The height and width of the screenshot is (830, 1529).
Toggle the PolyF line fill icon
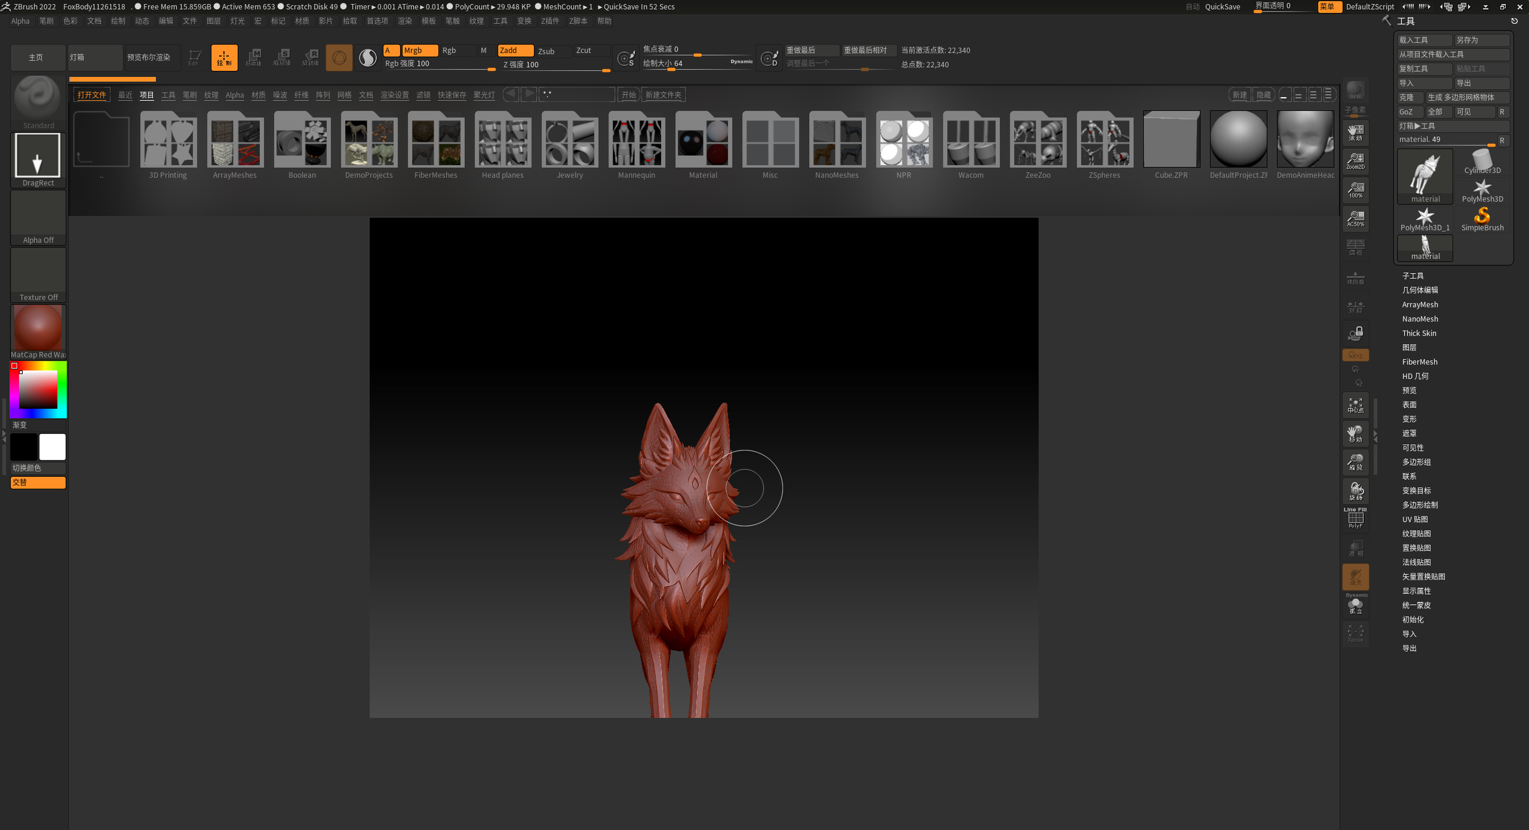[x=1355, y=519]
